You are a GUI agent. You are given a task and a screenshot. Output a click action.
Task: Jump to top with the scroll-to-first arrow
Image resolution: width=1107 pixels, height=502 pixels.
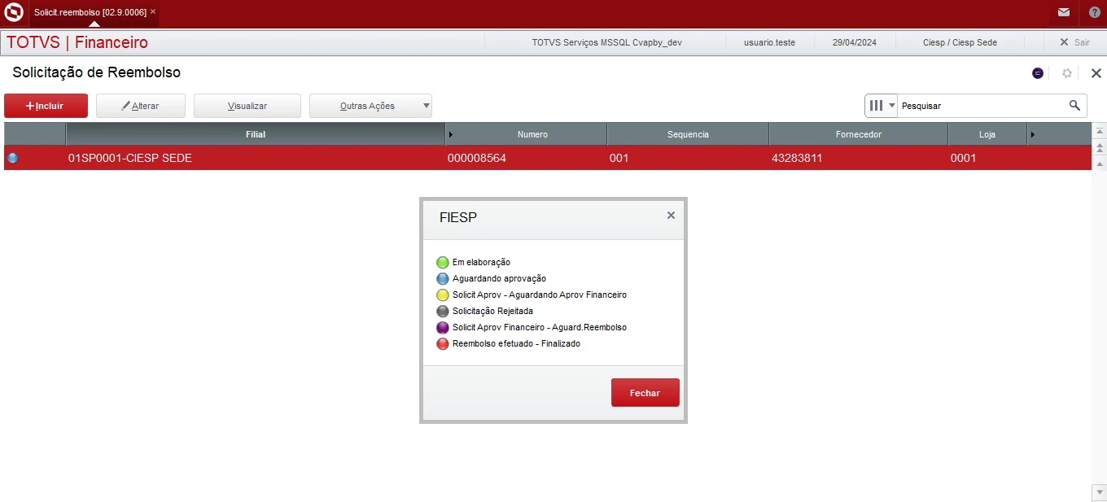click(1100, 131)
